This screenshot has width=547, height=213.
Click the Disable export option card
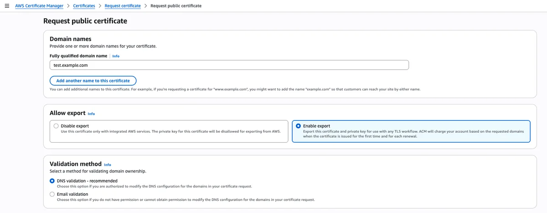(169, 131)
